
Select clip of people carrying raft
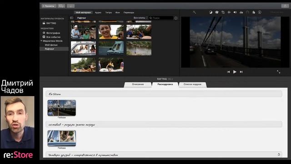[111, 65]
